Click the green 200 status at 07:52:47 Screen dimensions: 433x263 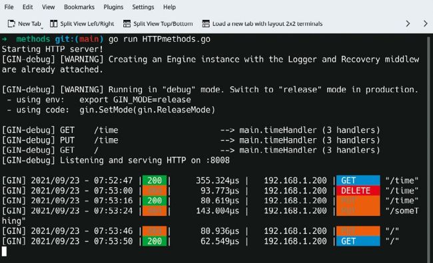(155, 181)
